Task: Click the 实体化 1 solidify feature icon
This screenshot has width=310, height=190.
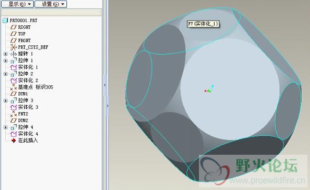Action: (x=14, y=67)
